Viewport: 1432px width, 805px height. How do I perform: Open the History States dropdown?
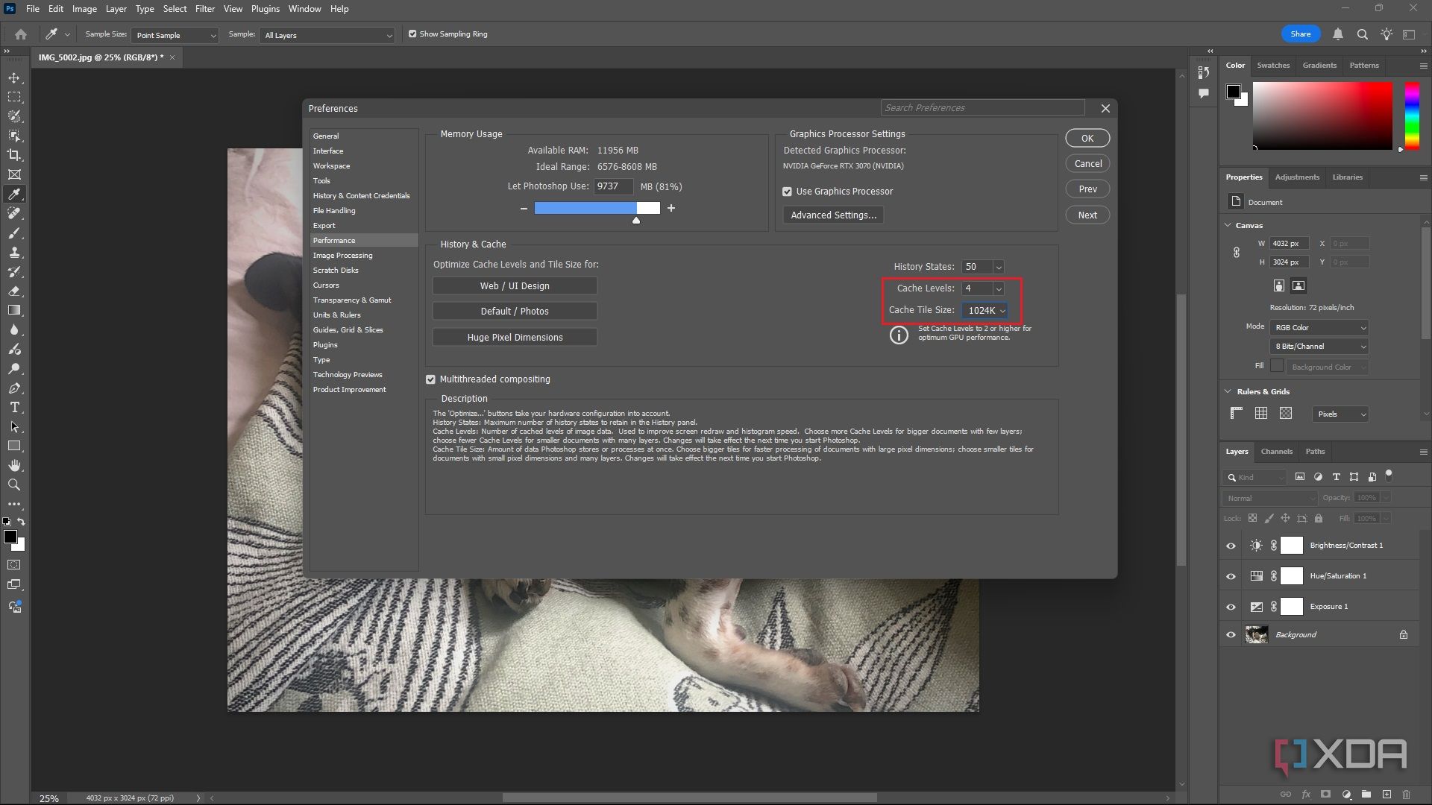998,266
